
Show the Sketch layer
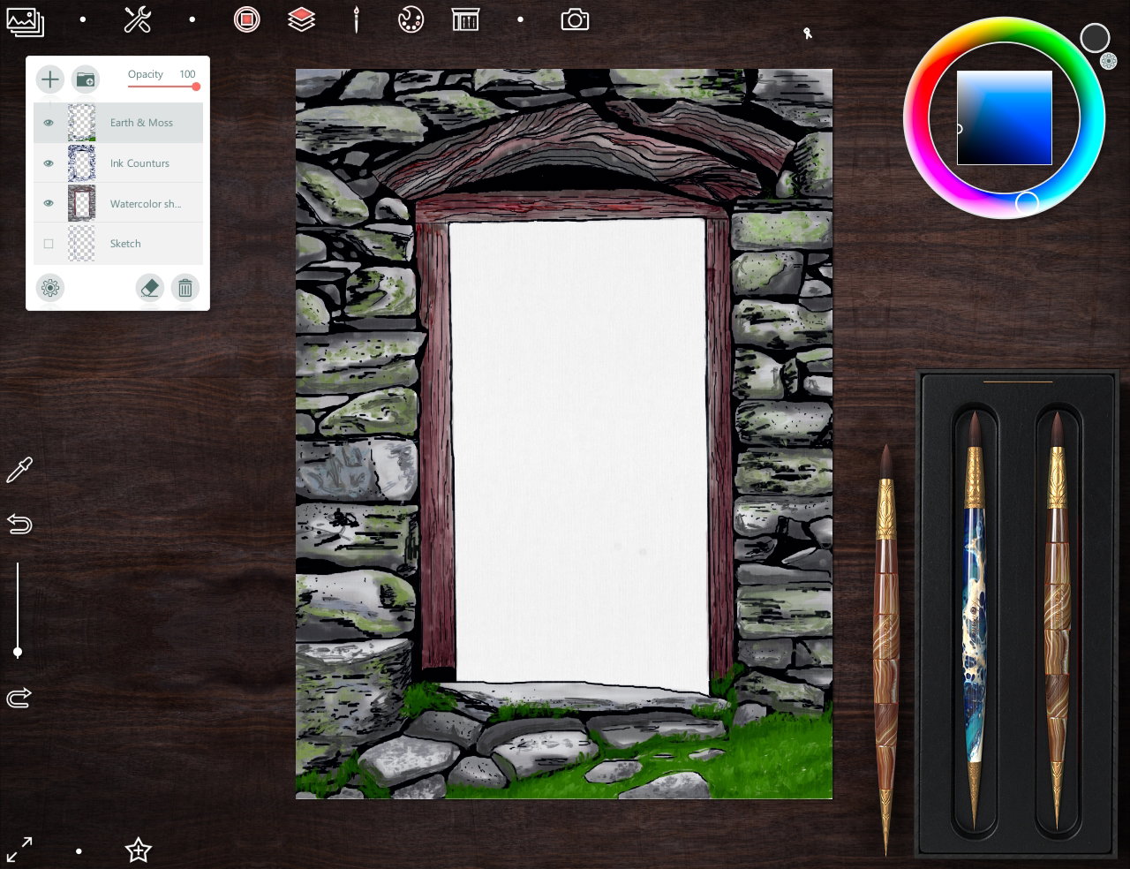49,244
